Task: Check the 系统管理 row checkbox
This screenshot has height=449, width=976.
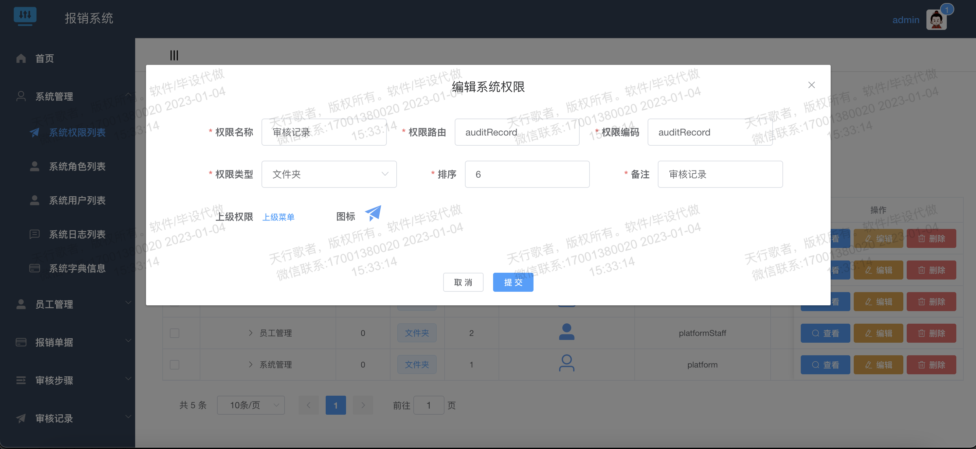Action: click(174, 364)
